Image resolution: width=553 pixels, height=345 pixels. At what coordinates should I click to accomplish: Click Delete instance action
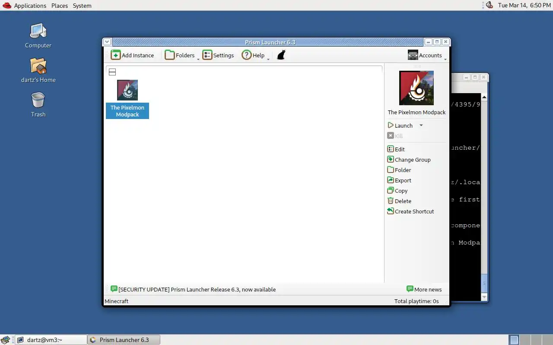399,201
